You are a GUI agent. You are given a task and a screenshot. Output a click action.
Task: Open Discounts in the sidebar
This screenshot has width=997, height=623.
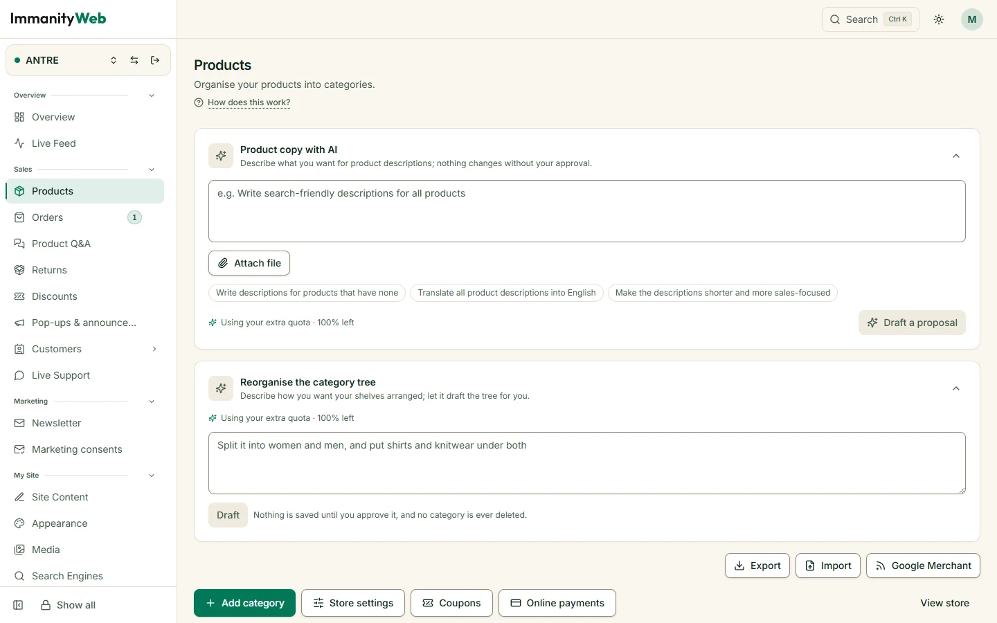(84, 296)
